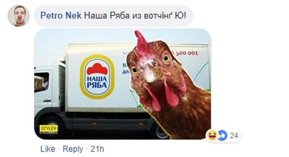
Task: Click the chicken's beak
Action: (x=150, y=74)
